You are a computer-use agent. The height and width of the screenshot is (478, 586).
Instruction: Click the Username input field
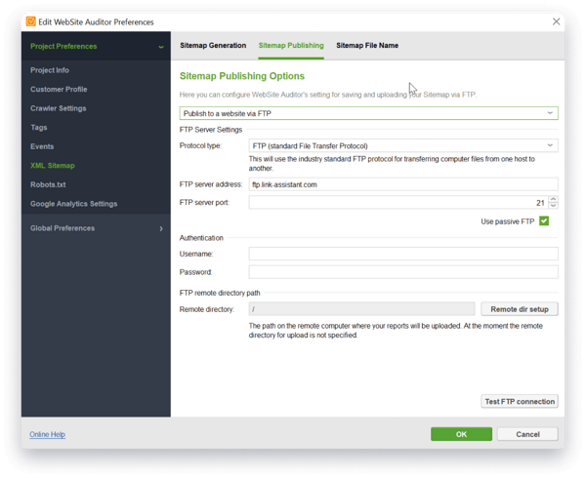click(x=402, y=254)
